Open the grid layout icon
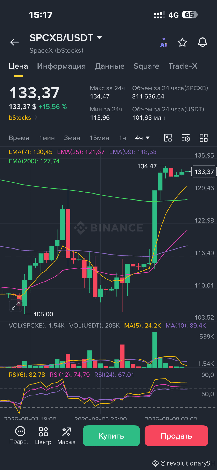 point(204,138)
